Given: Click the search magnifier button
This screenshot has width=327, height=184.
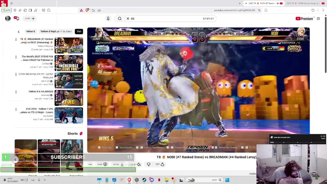Looking at the screenshot, I should click(x=120, y=19).
